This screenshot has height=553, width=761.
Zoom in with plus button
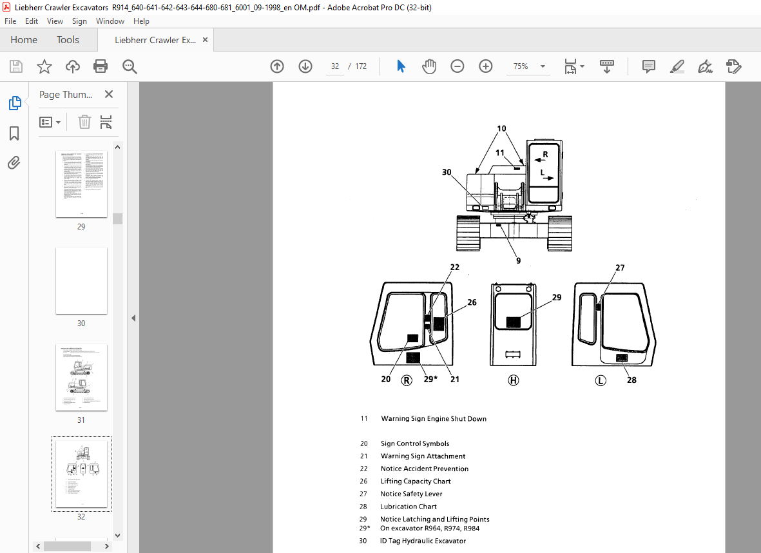[x=485, y=66]
